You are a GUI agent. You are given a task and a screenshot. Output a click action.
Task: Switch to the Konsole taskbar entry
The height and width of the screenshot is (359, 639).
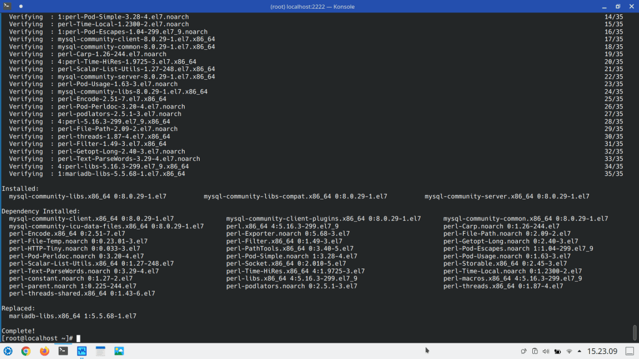coord(63,351)
